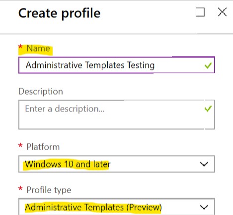This screenshot has width=233, height=215.
Task: Expand the Platform dropdown chevron
Action: pyautogui.click(x=204, y=164)
